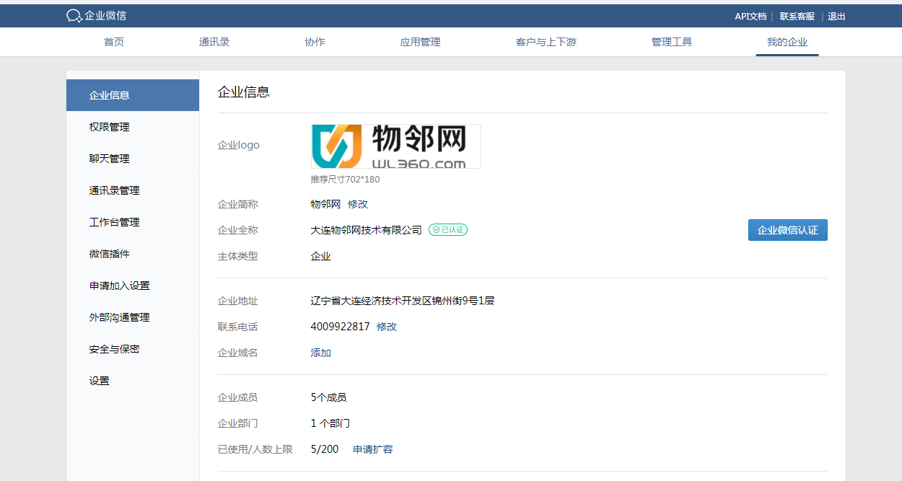Viewport: 902px width, 481px height.
Task: Click 修改 next to 联系电话
Action: [x=387, y=327]
